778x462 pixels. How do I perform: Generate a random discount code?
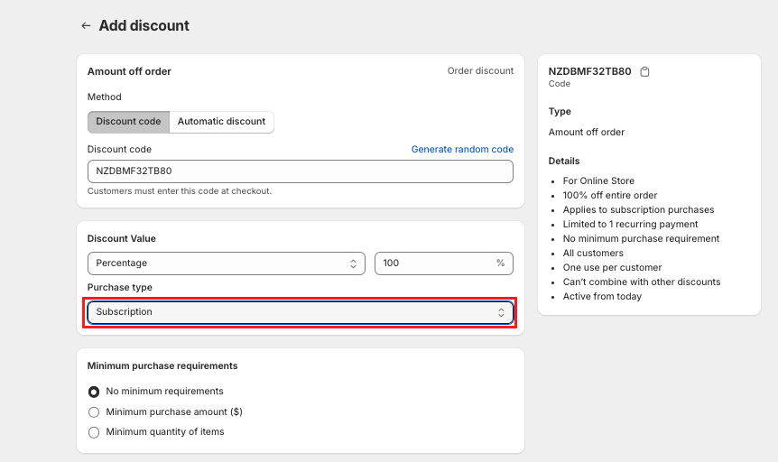pyautogui.click(x=462, y=150)
